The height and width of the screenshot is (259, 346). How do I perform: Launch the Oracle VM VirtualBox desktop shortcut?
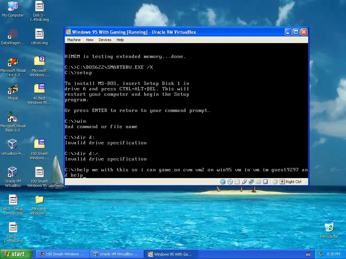(13, 177)
